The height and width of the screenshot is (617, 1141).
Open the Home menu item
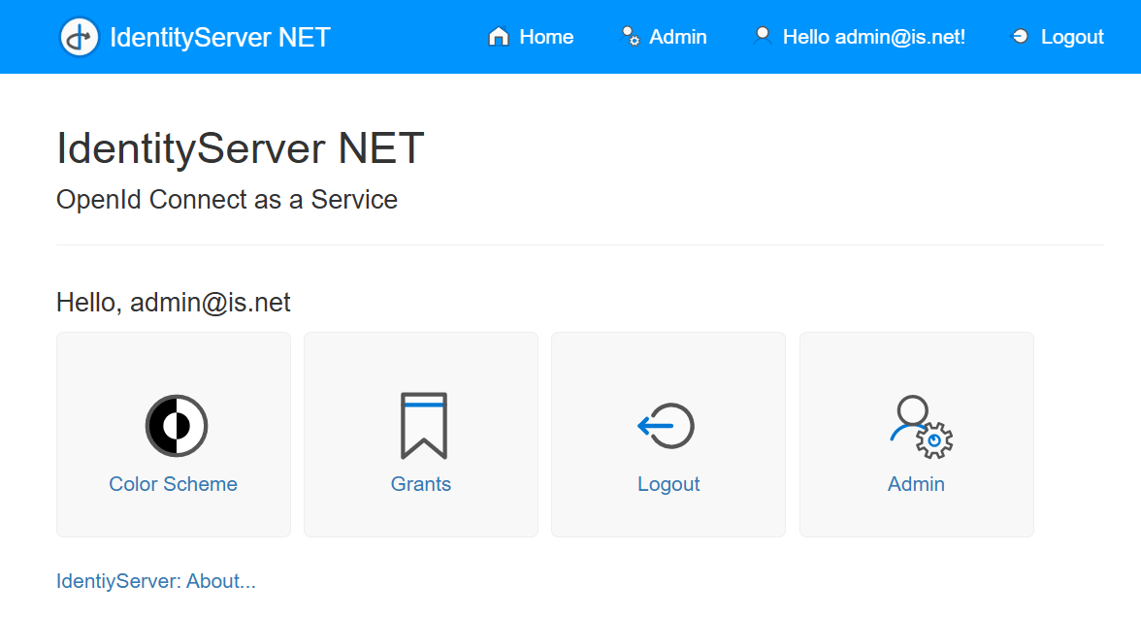[546, 37]
